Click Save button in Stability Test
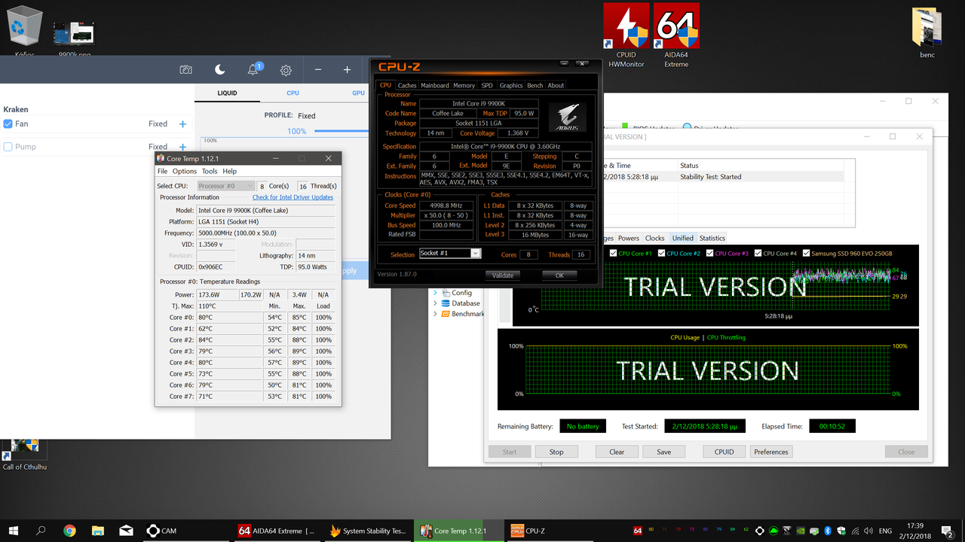The height and width of the screenshot is (542, 965). tap(663, 452)
